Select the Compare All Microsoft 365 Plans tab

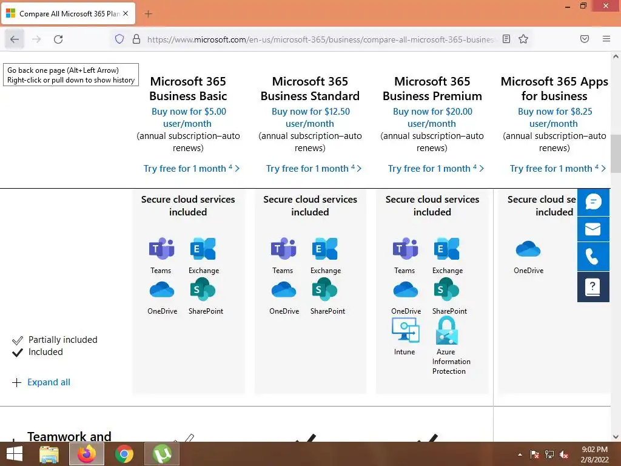pyautogui.click(x=69, y=13)
